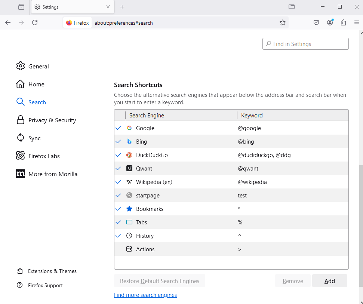Click the page vertical scrollbar thumb

click(361, 226)
